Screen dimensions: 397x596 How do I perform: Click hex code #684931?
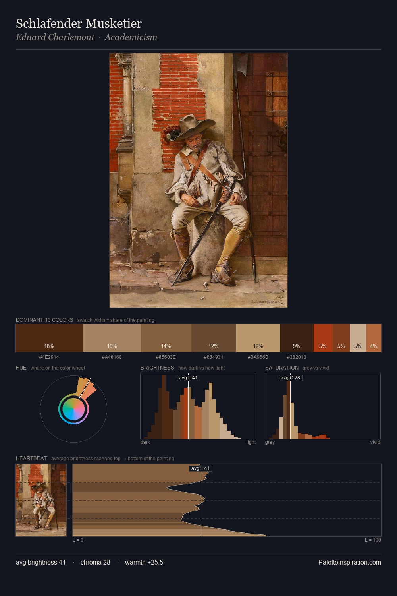point(214,357)
